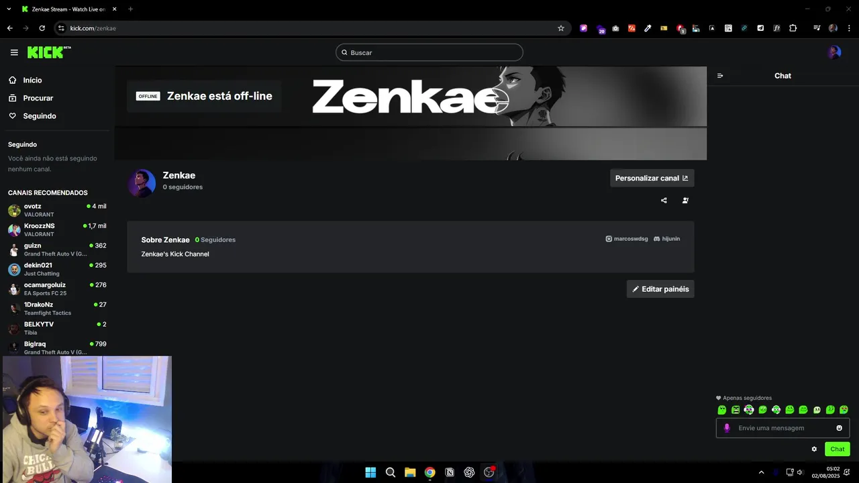Click Zenkae's profile avatar
Image resolution: width=859 pixels, height=483 pixels.
tap(142, 183)
